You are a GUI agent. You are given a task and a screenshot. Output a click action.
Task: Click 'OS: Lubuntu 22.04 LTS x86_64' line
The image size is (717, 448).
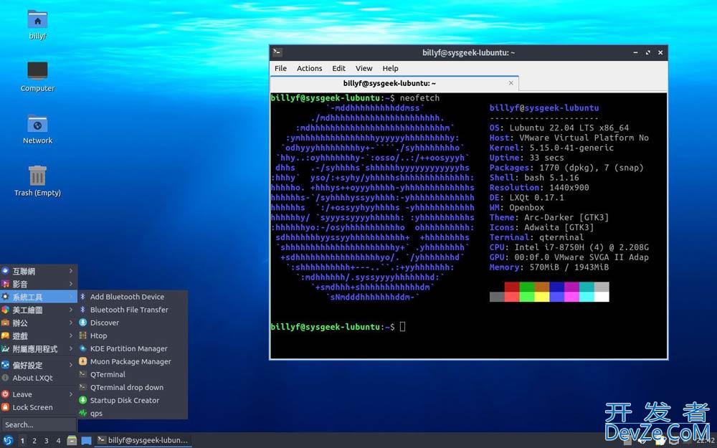click(559, 128)
